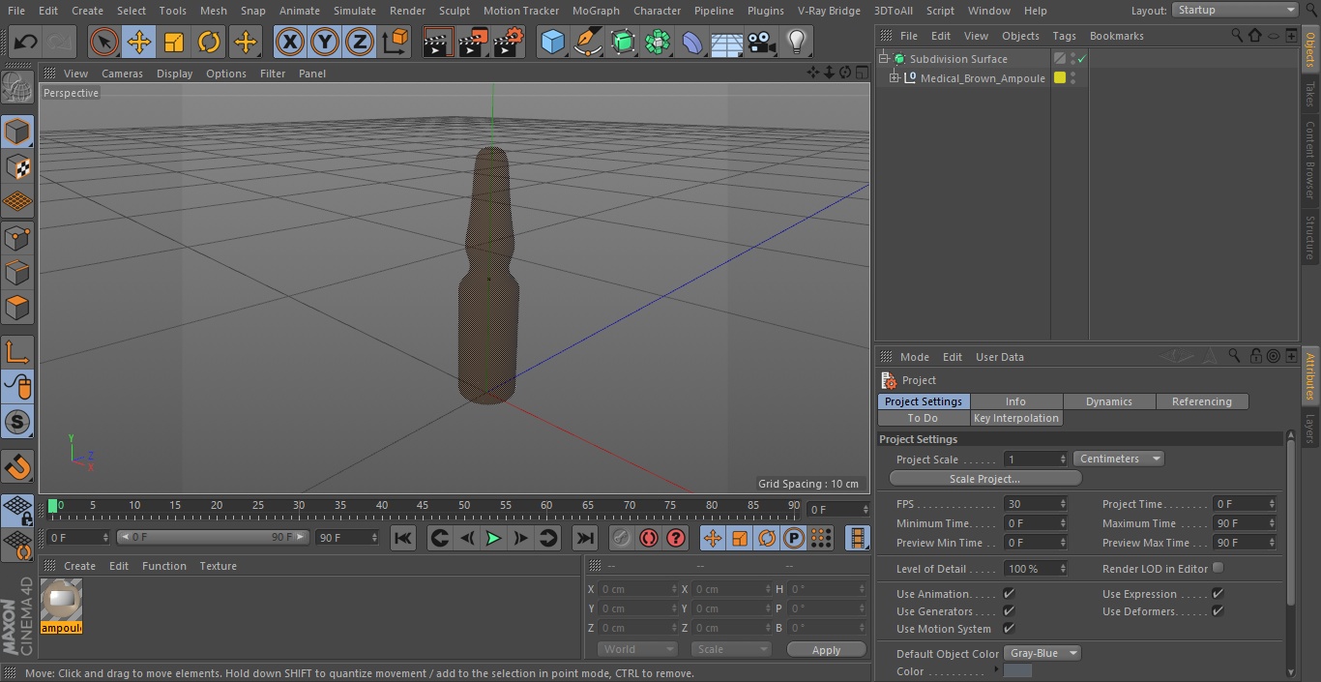The width and height of the screenshot is (1321, 682).
Task: Toggle Use Deformers checkbox
Action: (1218, 610)
